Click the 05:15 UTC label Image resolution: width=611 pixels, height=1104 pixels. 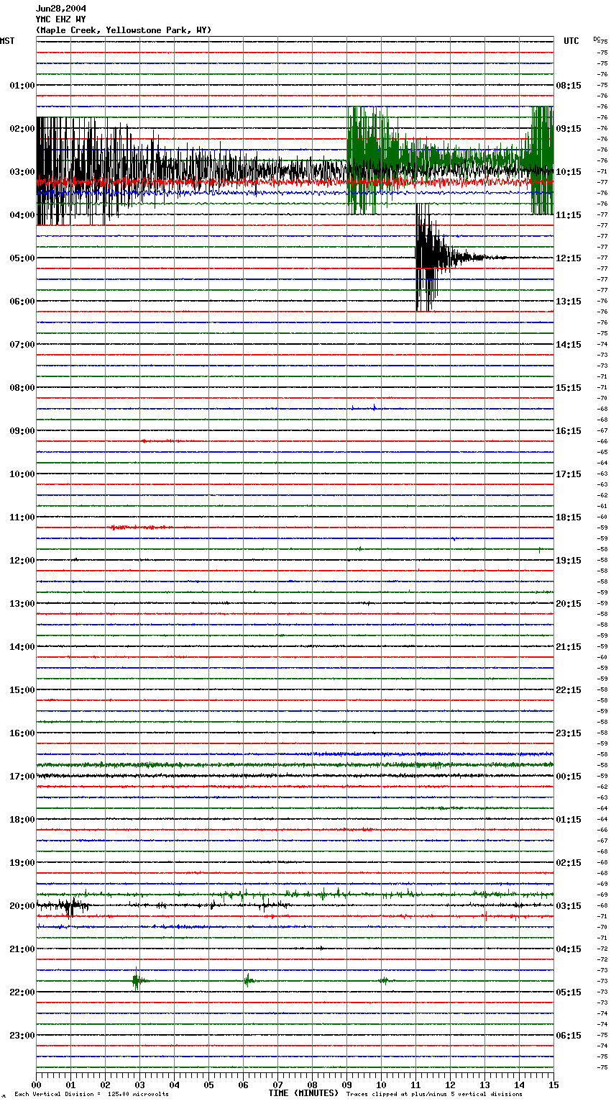click(x=569, y=992)
